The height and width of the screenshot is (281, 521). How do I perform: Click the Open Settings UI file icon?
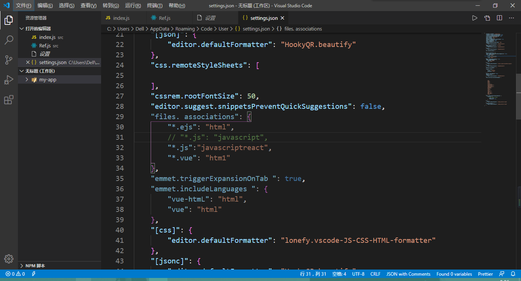(487, 18)
